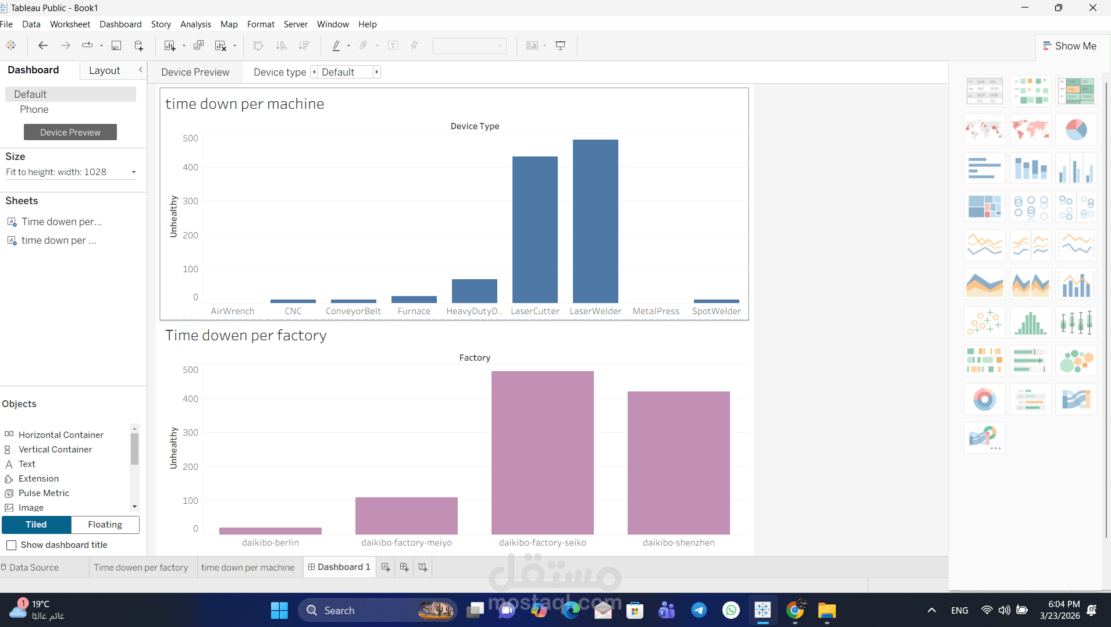This screenshot has width=1111, height=627.
Task: Select the Phone layout entry
Action: click(x=34, y=109)
